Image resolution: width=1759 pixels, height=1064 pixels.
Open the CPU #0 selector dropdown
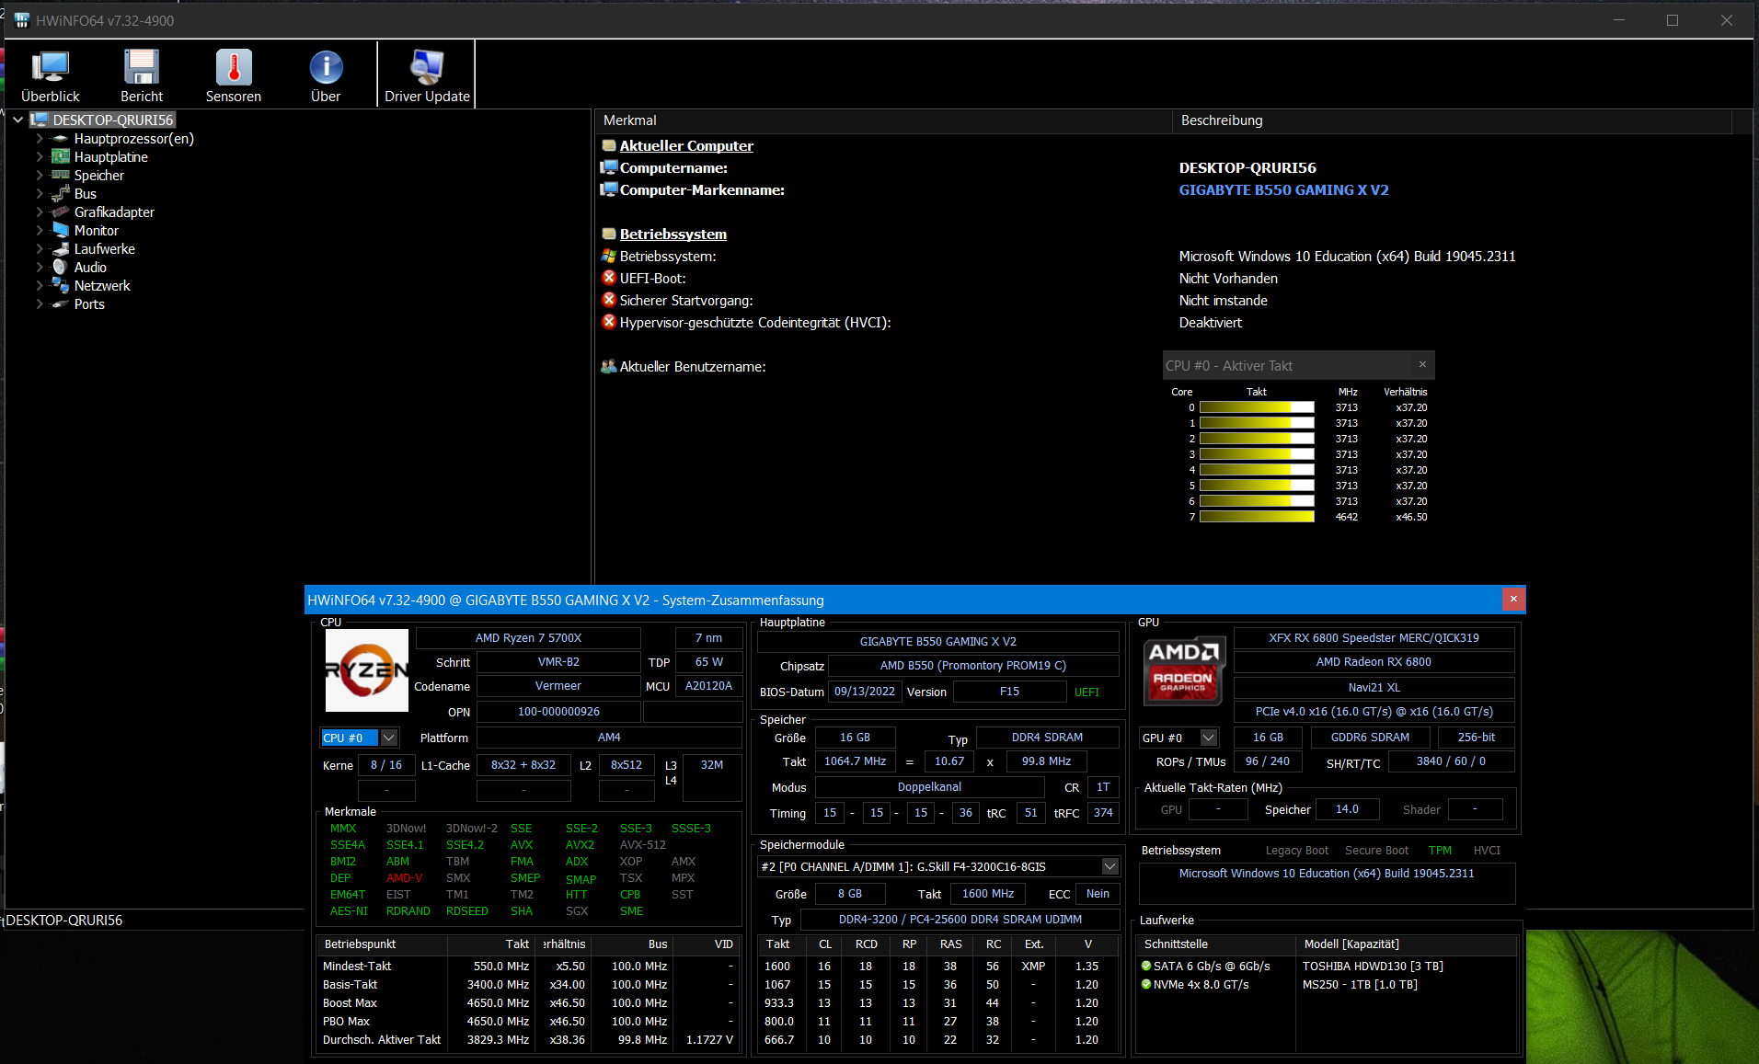coord(388,738)
